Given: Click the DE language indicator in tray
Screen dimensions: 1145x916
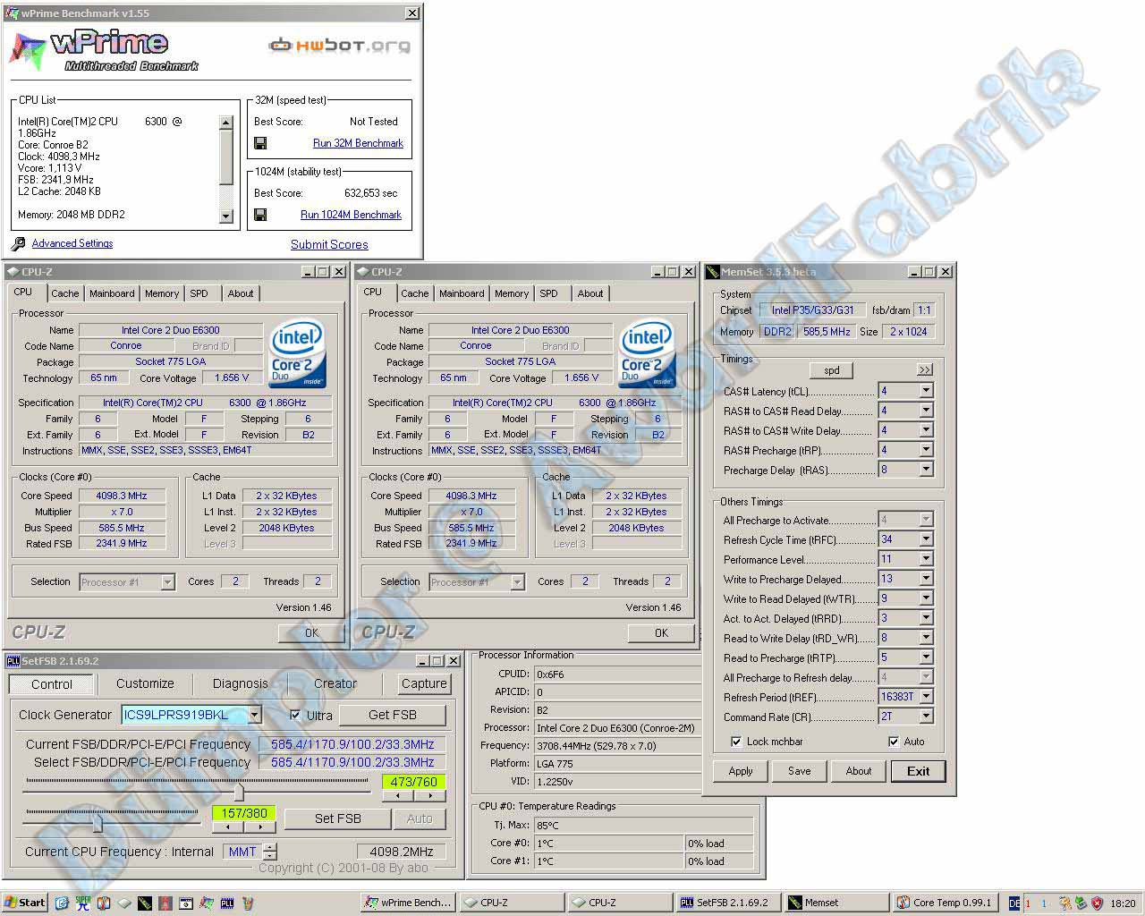Looking at the screenshot, I should pos(1014,903).
